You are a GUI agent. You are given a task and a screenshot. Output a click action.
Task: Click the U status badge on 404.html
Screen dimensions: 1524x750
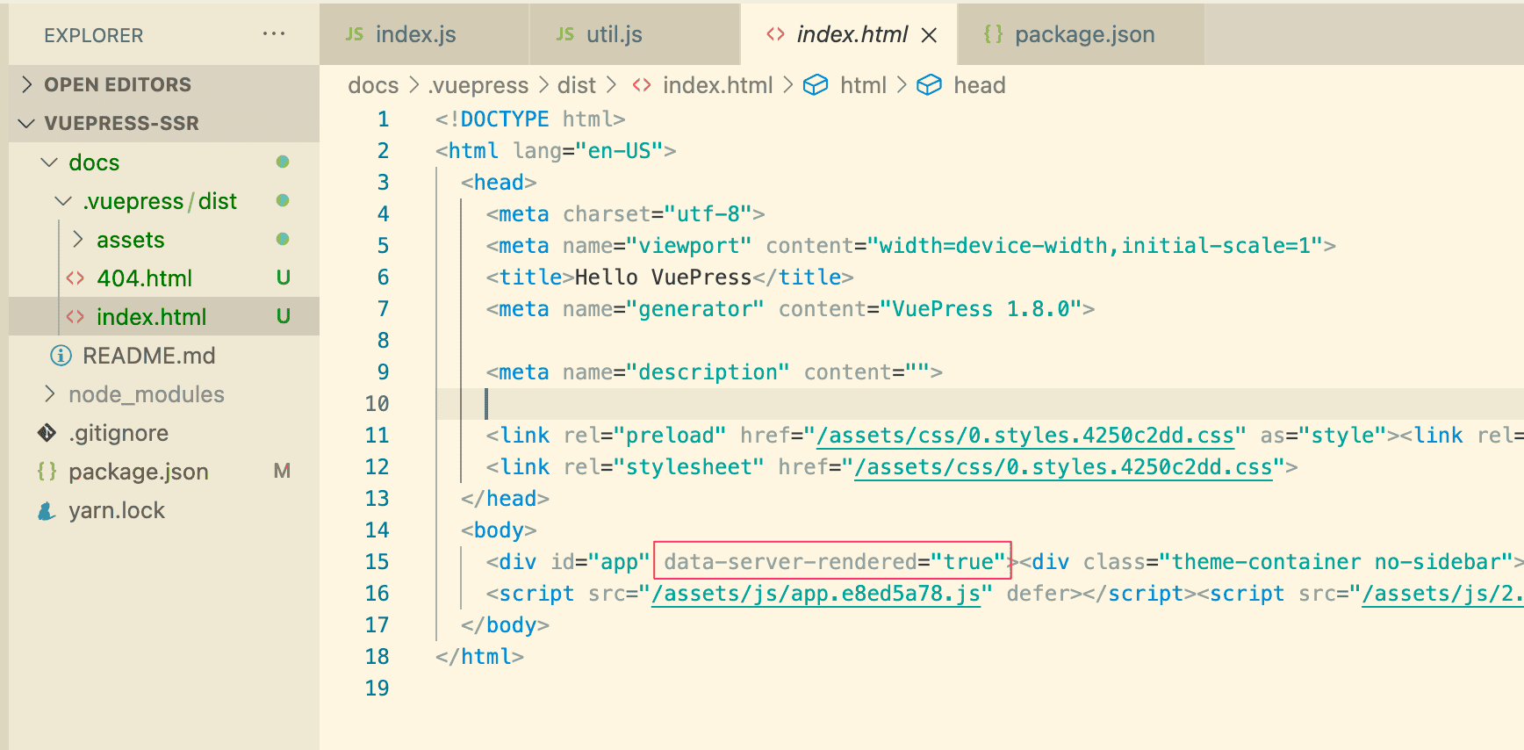tap(283, 278)
